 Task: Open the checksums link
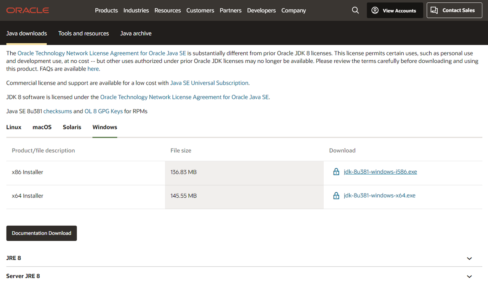tap(58, 111)
